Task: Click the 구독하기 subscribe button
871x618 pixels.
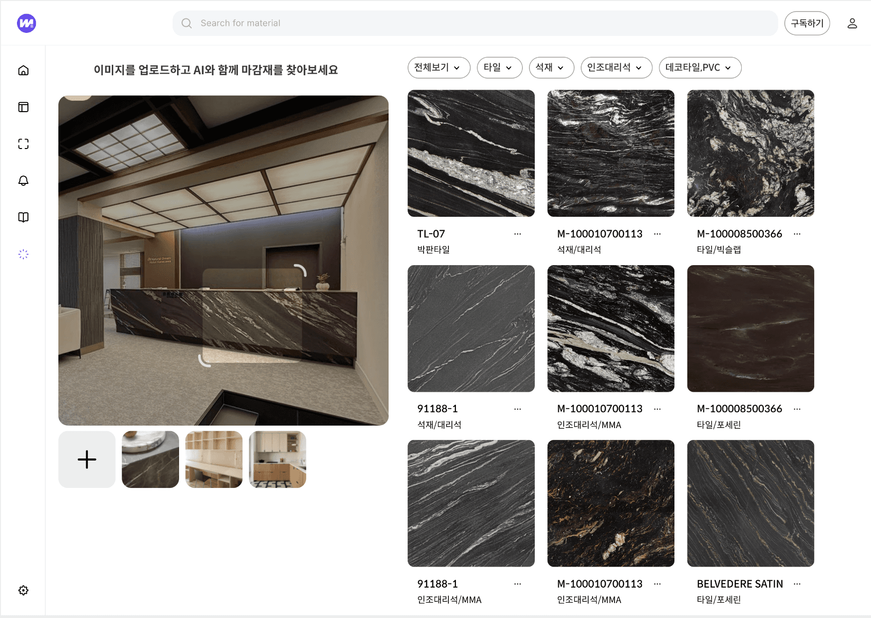Action: (x=807, y=23)
